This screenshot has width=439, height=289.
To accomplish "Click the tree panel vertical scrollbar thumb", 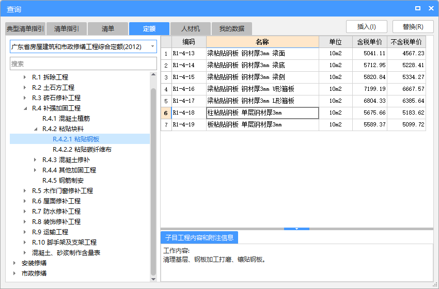I will tap(153, 182).
